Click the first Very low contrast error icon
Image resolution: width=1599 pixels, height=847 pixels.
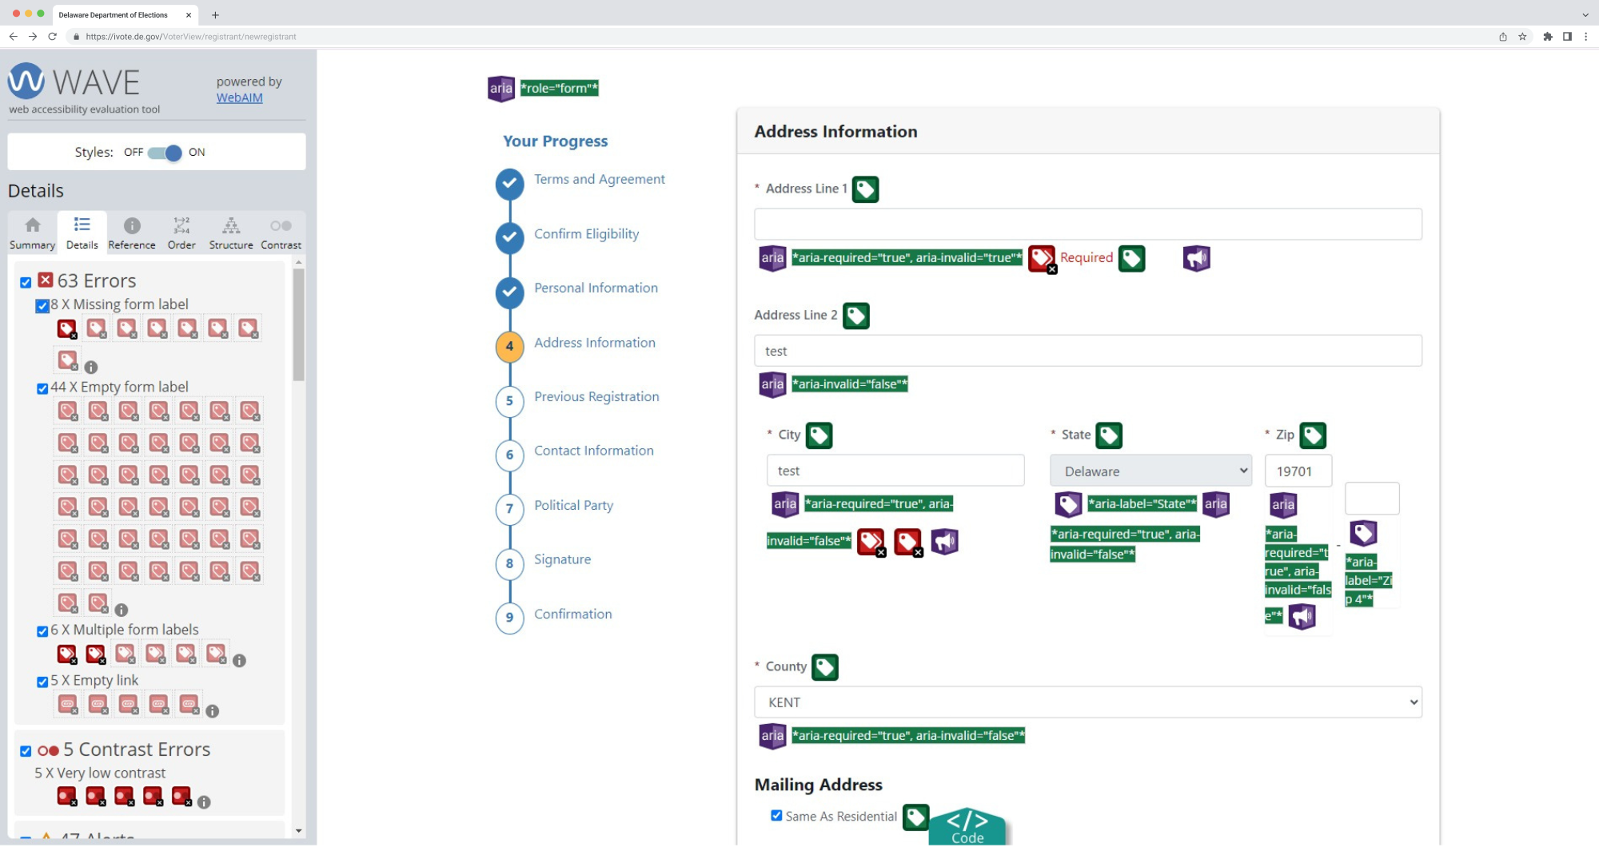(x=67, y=797)
